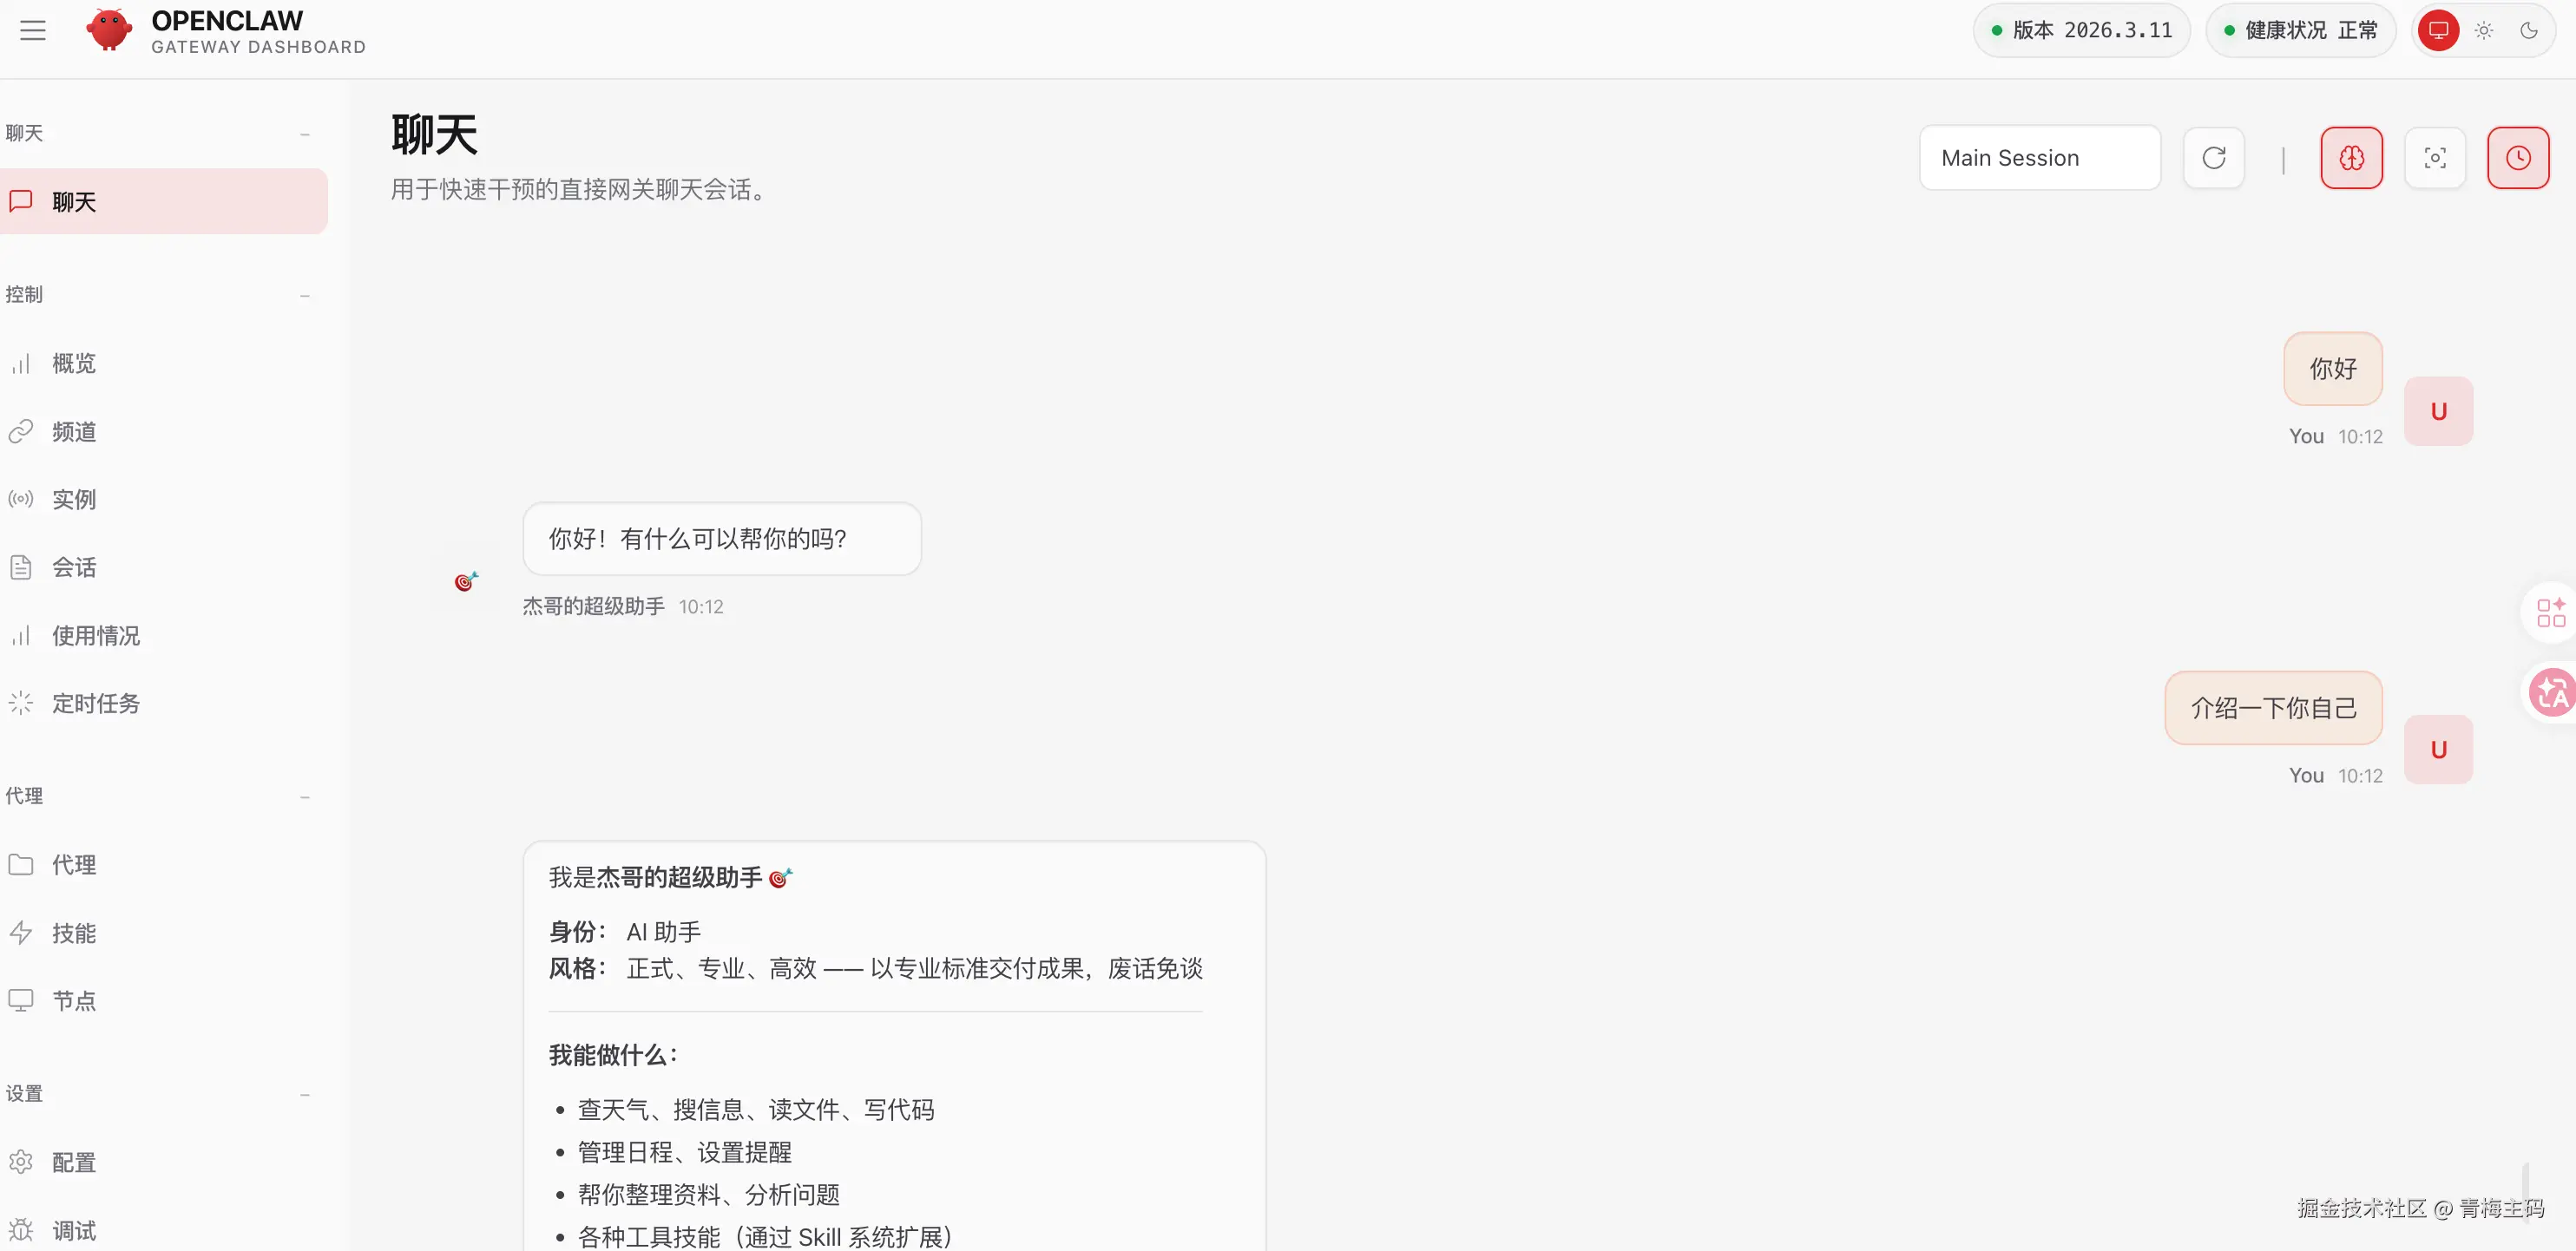Collapse the 代理 sidebar section

(305, 796)
